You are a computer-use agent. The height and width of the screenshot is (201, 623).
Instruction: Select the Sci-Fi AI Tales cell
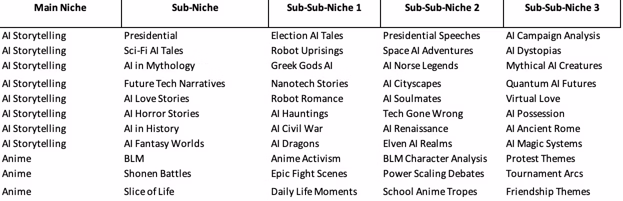tap(153, 51)
